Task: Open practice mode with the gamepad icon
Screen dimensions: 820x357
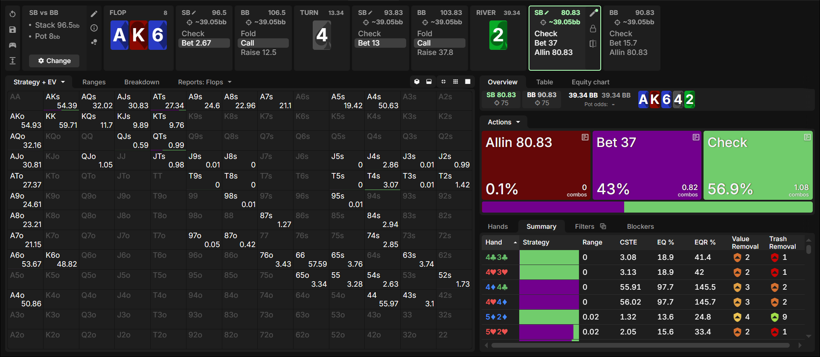Action: click(12, 45)
